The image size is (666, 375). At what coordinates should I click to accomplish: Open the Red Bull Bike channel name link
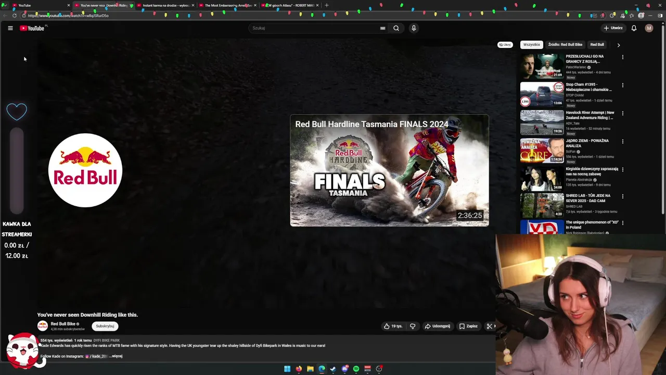(63, 324)
